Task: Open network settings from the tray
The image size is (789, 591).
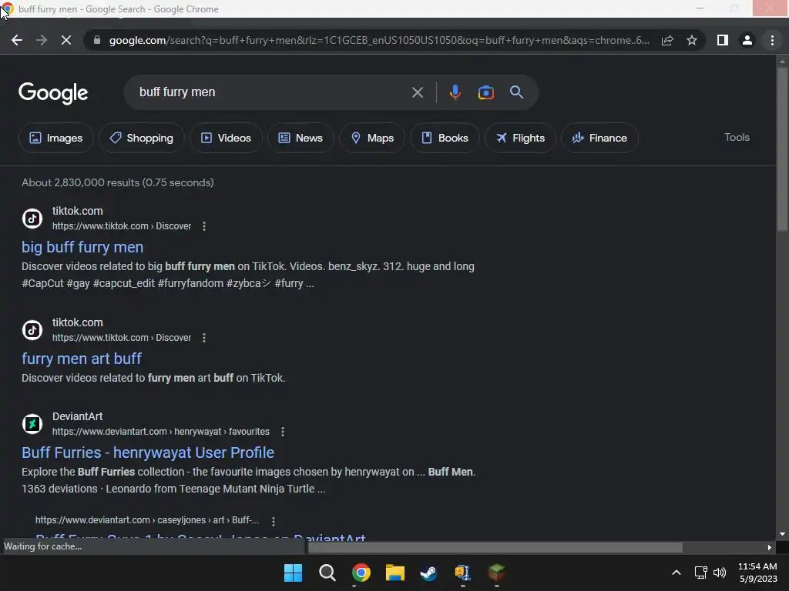Action: tap(700, 573)
